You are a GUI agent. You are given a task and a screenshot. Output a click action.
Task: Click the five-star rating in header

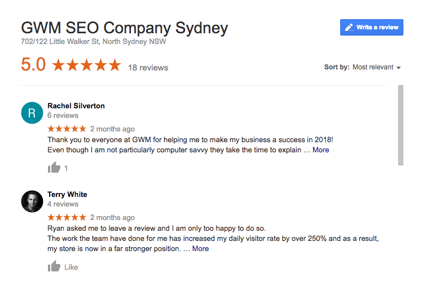[86, 65]
